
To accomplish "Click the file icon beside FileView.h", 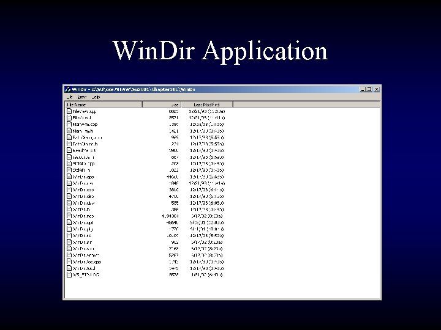I will pos(69,117).
